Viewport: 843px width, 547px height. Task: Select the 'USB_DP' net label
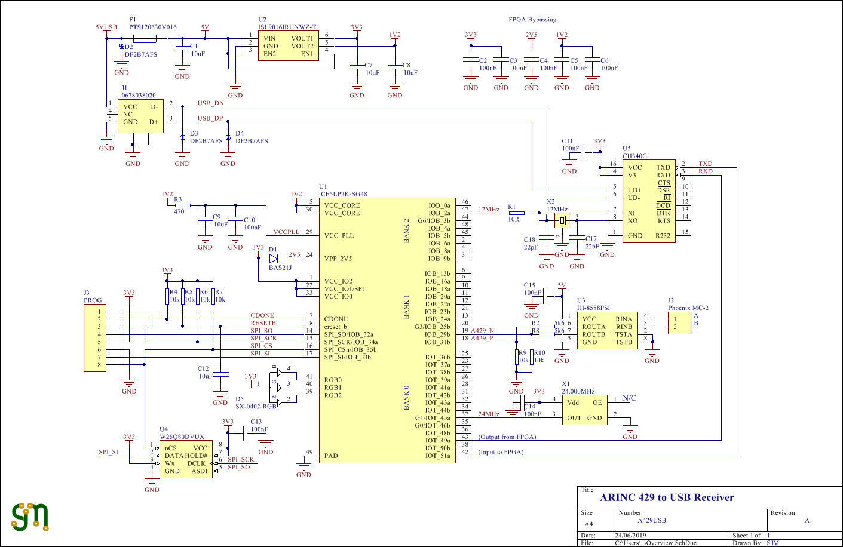pyautogui.click(x=210, y=118)
